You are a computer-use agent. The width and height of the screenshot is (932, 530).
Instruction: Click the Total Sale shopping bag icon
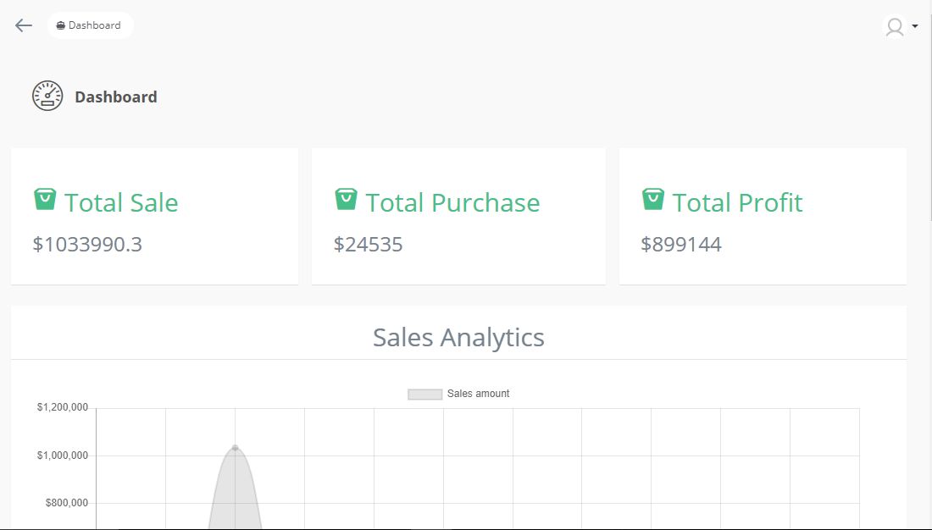45,200
